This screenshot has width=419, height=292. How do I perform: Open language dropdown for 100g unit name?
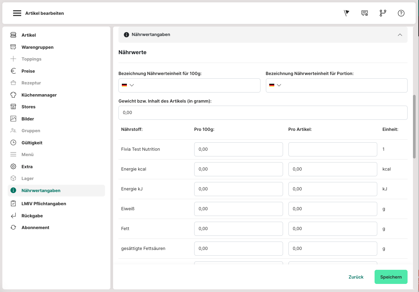128,85
